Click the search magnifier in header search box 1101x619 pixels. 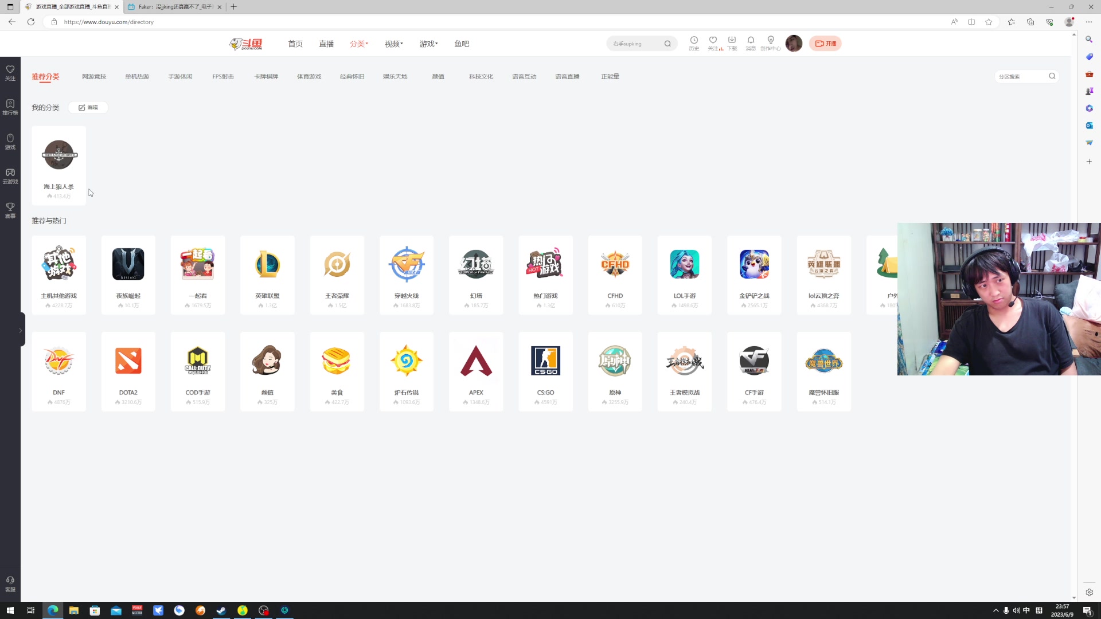click(x=667, y=44)
